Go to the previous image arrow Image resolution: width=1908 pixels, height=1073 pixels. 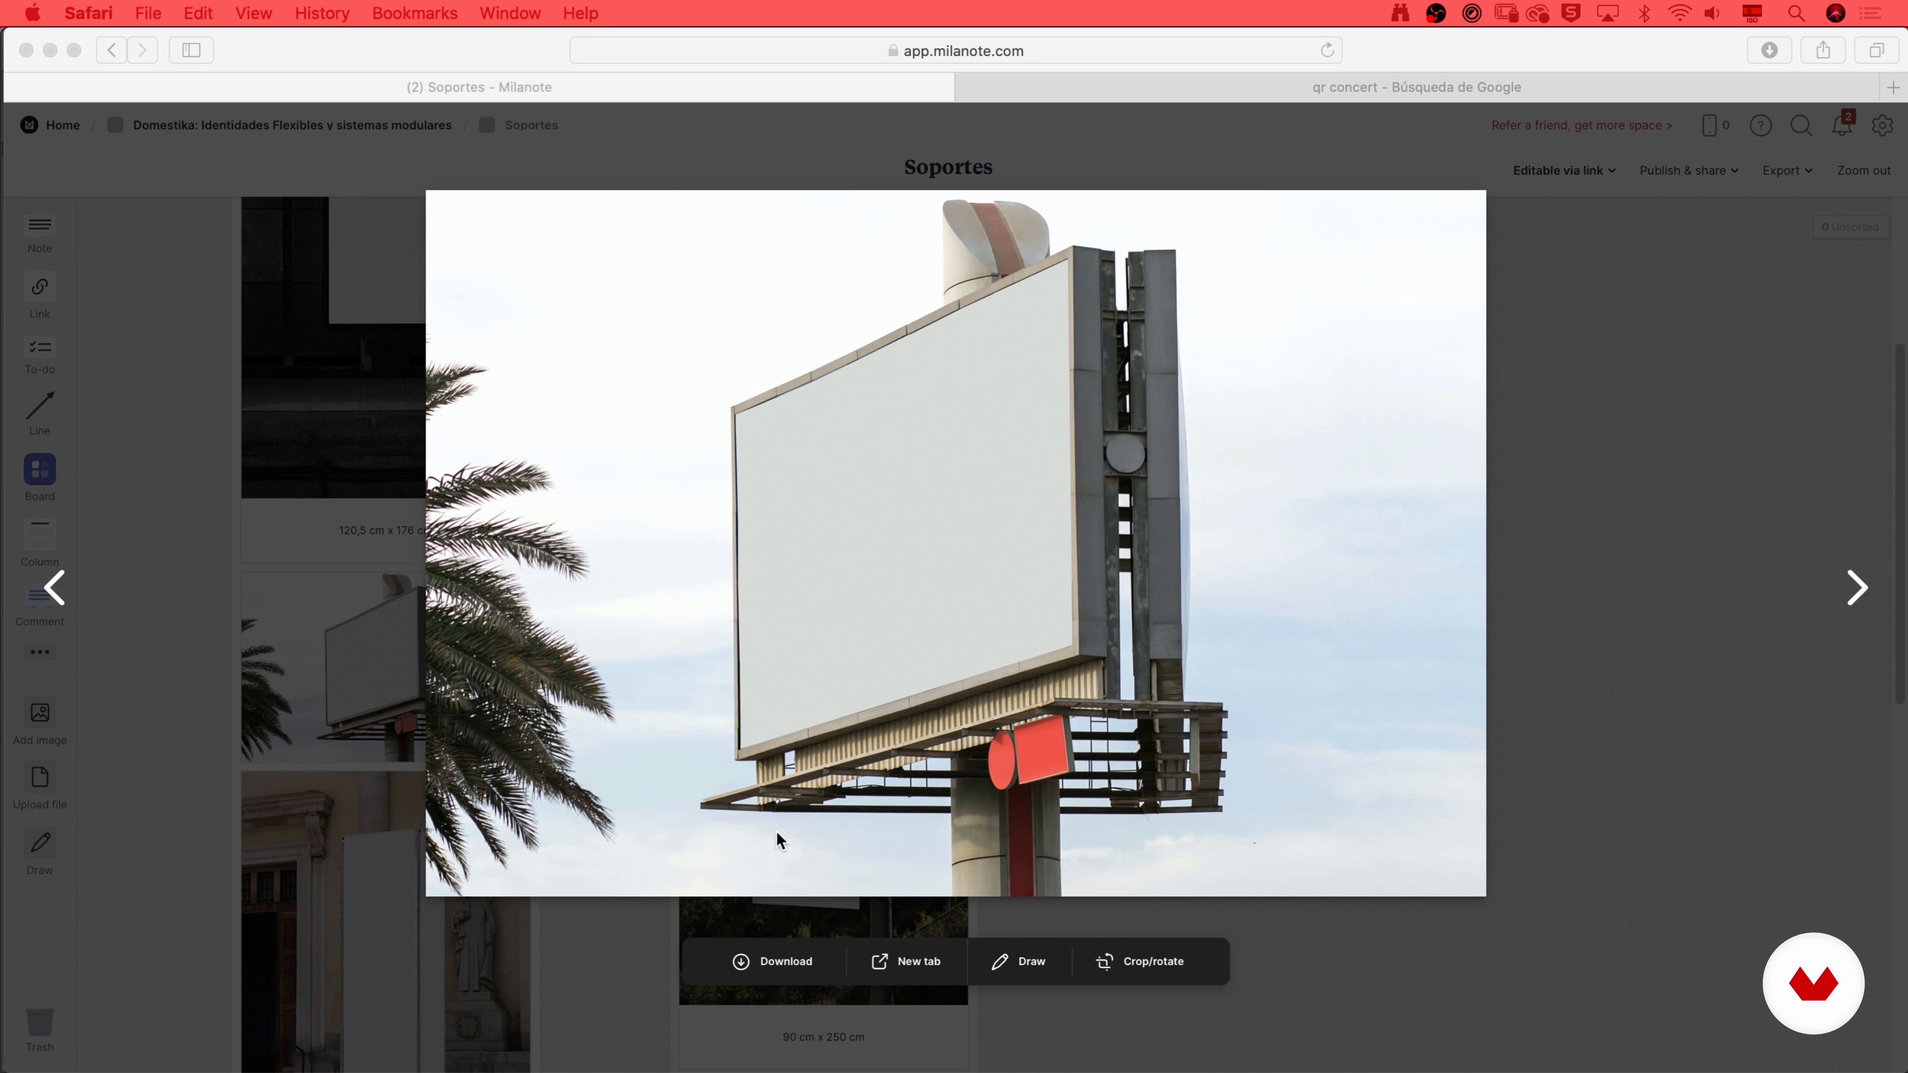[x=55, y=588]
